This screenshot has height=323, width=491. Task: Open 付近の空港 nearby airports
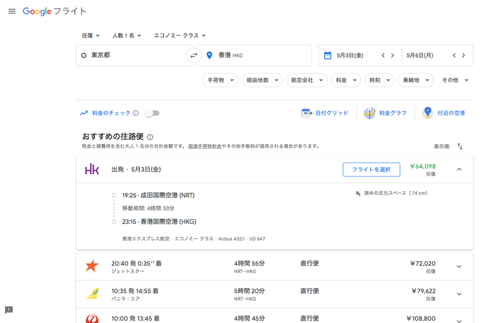click(443, 113)
